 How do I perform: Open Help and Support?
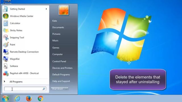(61, 81)
